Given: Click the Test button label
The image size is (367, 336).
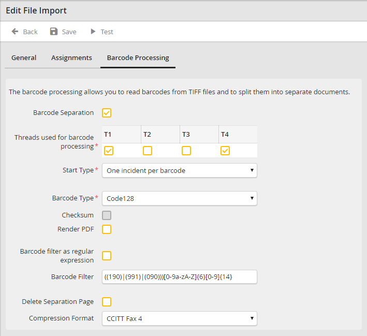Looking at the screenshot, I should [x=107, y=32].
